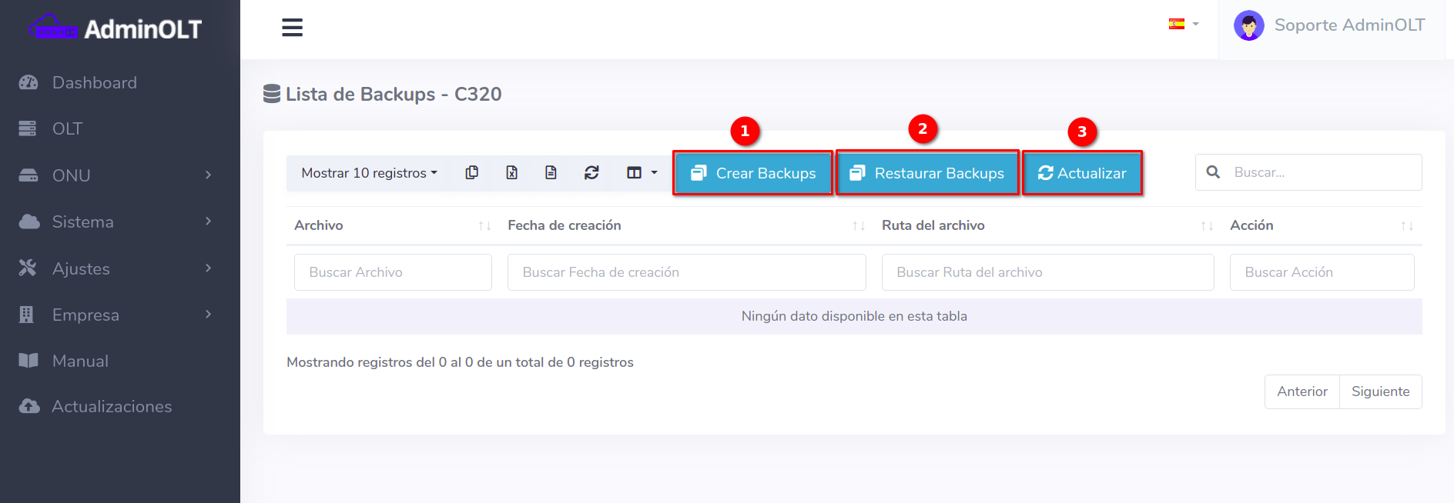The image size is (1454, 503).
Task: Open the column visibility dropdown
Action: coord(642,173)
